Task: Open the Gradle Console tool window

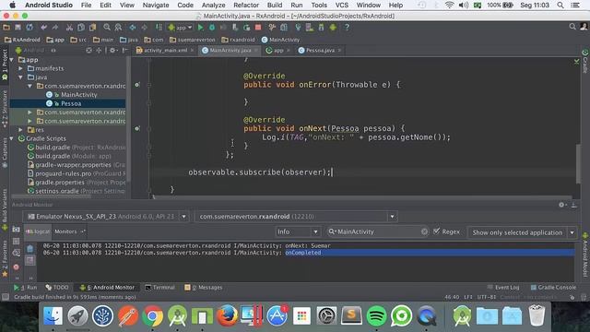Action: [x=553, y=287]
